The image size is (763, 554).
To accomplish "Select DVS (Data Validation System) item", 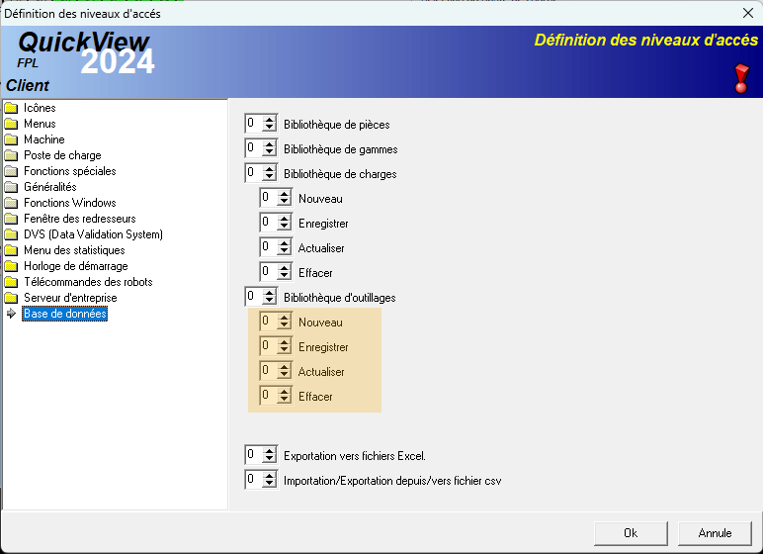I will click(x=93, y=234).
